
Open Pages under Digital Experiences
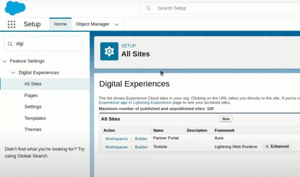pyautogui.click(x=31, y=96)
